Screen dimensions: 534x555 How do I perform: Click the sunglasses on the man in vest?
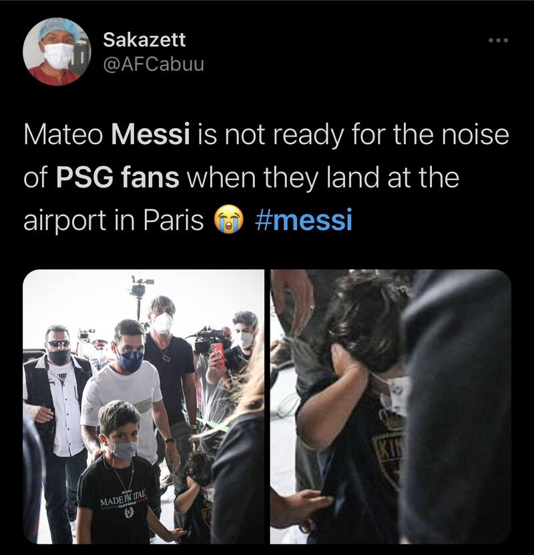[59, 344]
